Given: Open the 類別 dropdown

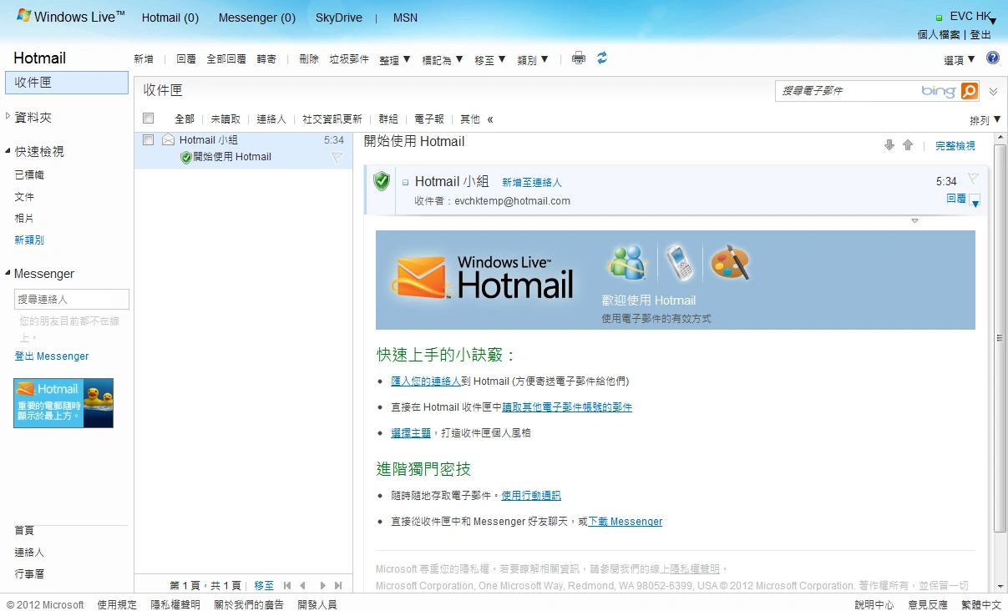Looking at the screenshot, I should click(533, 59).
